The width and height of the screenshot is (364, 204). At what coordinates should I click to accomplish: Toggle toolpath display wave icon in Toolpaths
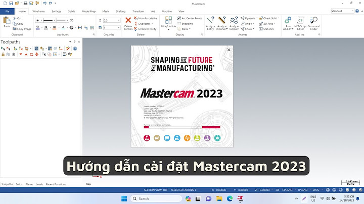(9, 54)
